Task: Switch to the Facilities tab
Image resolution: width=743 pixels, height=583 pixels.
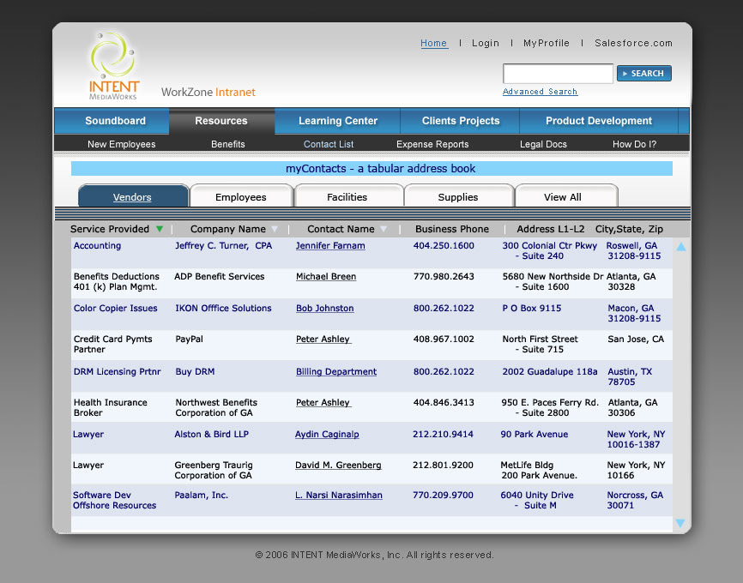Action: (x=347, y=196)
